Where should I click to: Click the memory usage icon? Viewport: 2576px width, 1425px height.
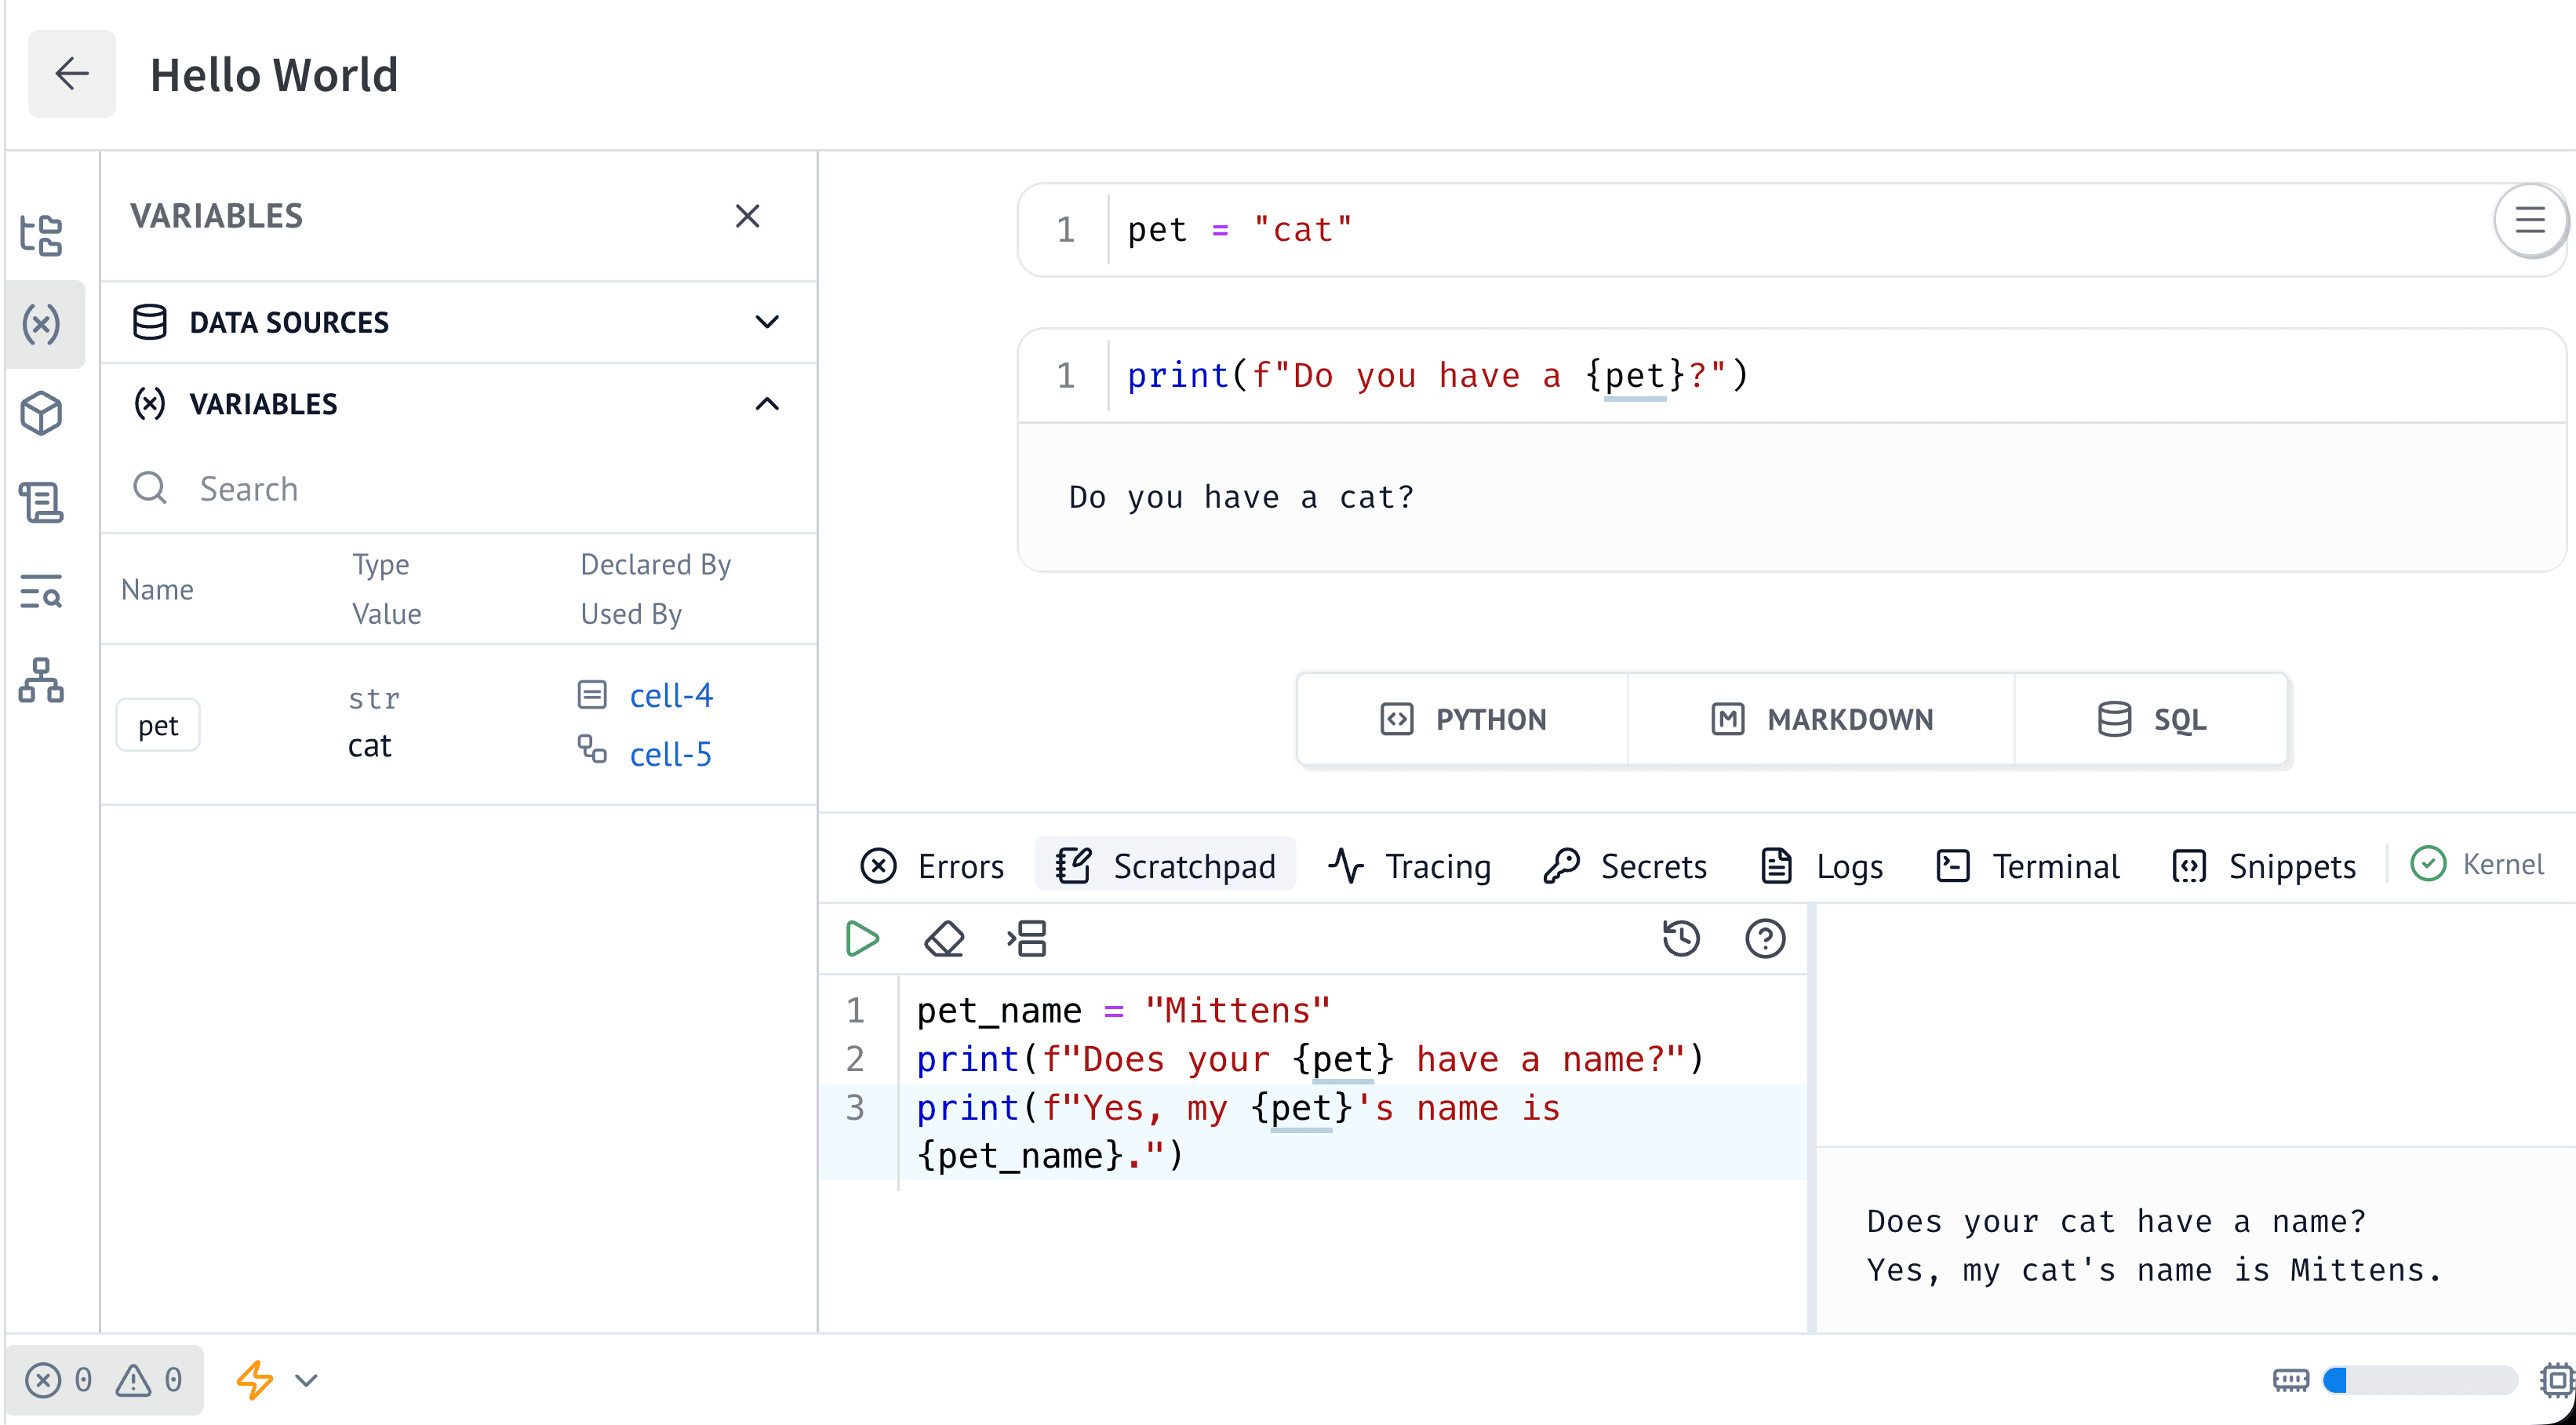point(2291,1381)
